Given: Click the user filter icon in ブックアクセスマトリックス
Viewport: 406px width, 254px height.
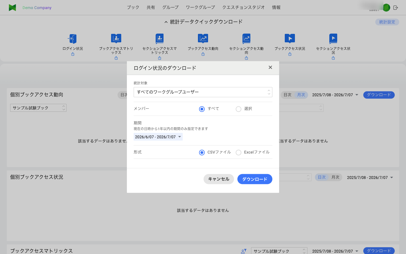Looking at the screenshot, I should click(244, 251).
